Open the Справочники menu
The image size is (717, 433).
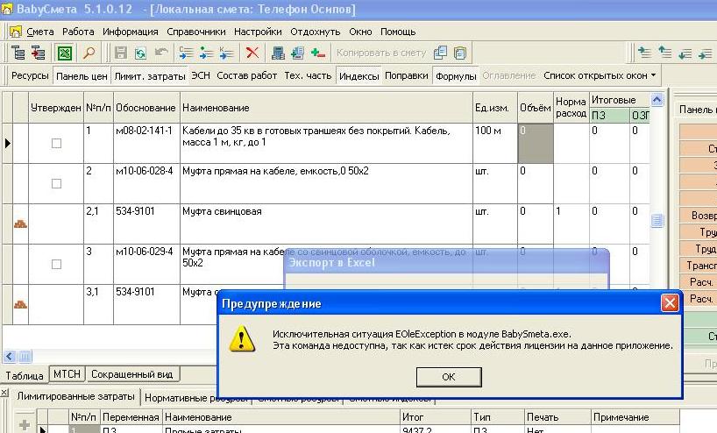(196, 32)
